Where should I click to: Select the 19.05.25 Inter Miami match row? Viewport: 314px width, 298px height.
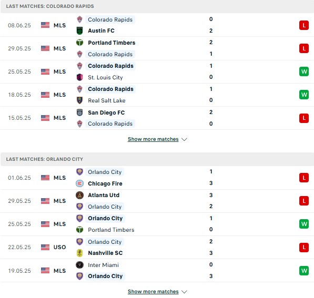(x=157, y=271)
